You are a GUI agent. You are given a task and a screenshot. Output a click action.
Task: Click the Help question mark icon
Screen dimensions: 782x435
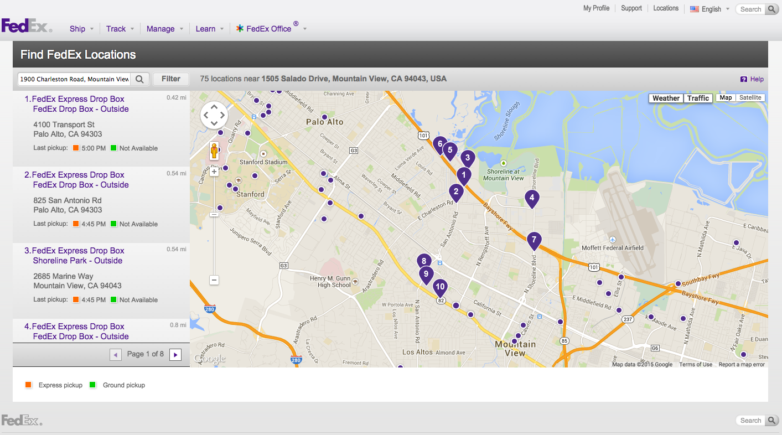click(744, 79)
